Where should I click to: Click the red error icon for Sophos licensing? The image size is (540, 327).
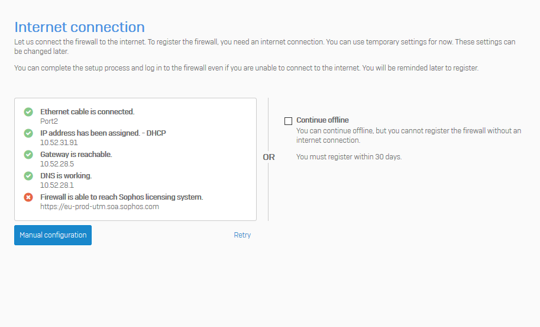[28, 197]
